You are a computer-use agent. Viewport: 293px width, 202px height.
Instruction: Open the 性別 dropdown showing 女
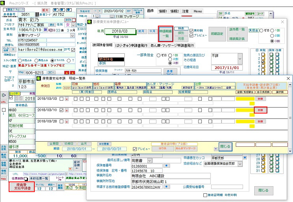73,25
